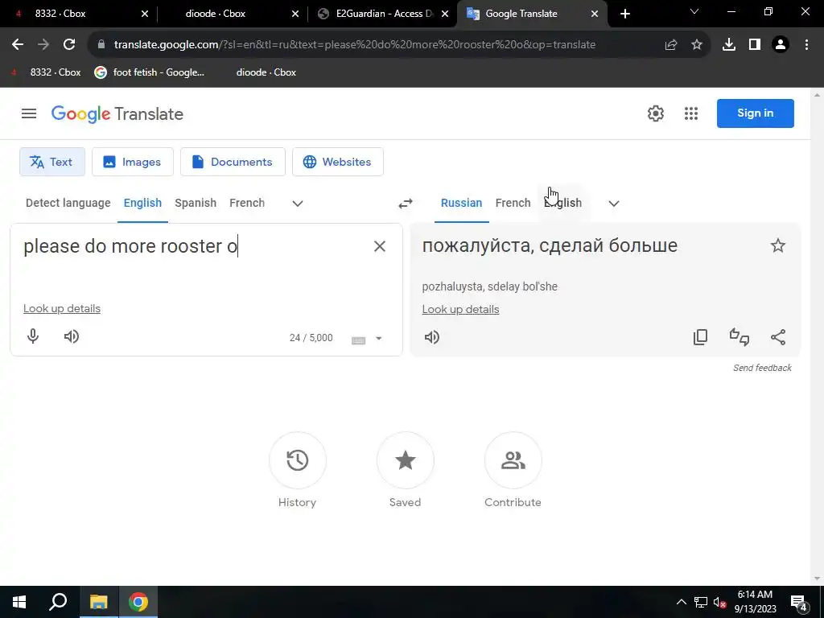Open a new browser tab
This screenshot has width=824, height=618.
coord(624,14)
